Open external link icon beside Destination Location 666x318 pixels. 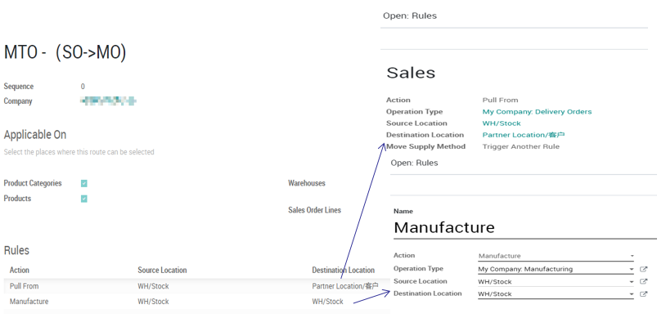[x=643, y=293]
